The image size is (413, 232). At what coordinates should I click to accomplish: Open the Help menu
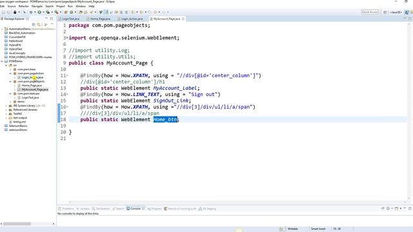coord(92,6)
